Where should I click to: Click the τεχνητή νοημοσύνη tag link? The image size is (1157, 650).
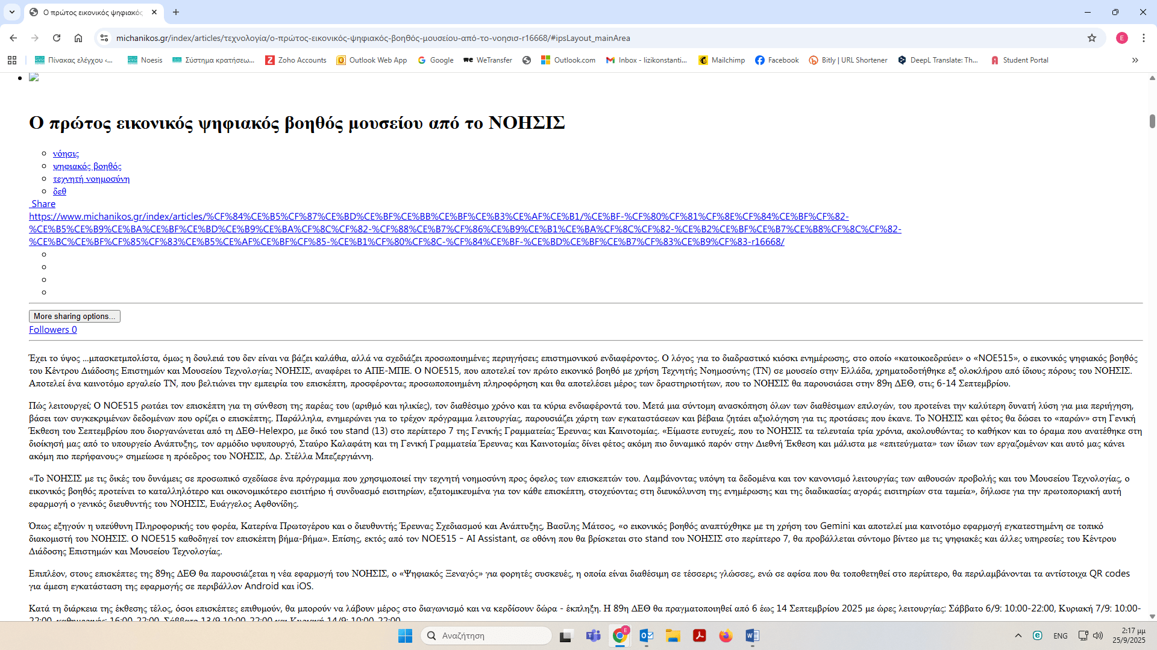pos(91,179)
